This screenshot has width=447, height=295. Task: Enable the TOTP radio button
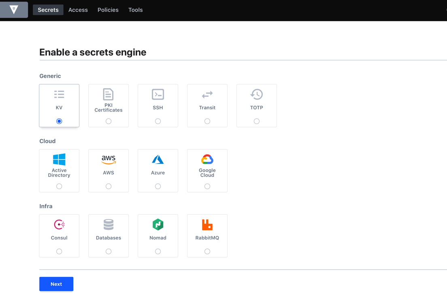coord(256,121)
